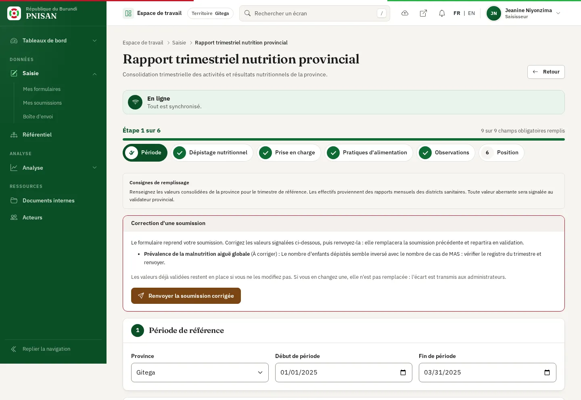This screenshot has width=581, height=400.
Task: Focus the Rechercher un écran search field
Action: [315, 13]
